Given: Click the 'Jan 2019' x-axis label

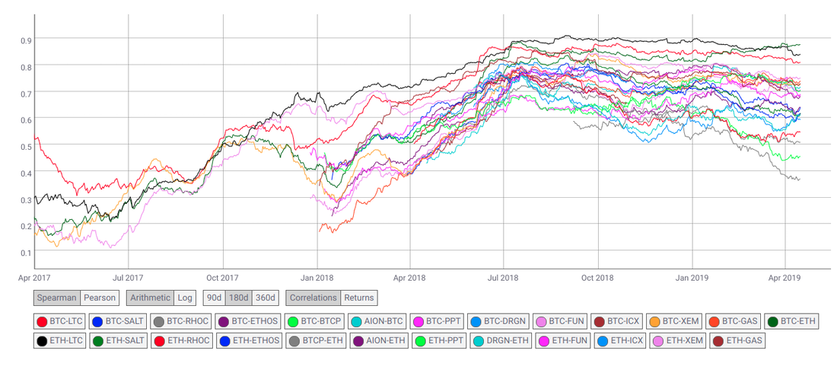Looking at the screenshot, I should (692, 278).
